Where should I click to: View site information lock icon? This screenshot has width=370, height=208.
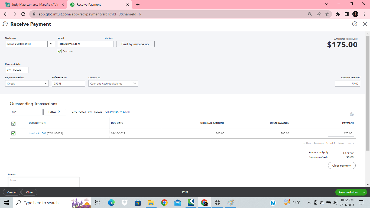click(x=34, y=14)
